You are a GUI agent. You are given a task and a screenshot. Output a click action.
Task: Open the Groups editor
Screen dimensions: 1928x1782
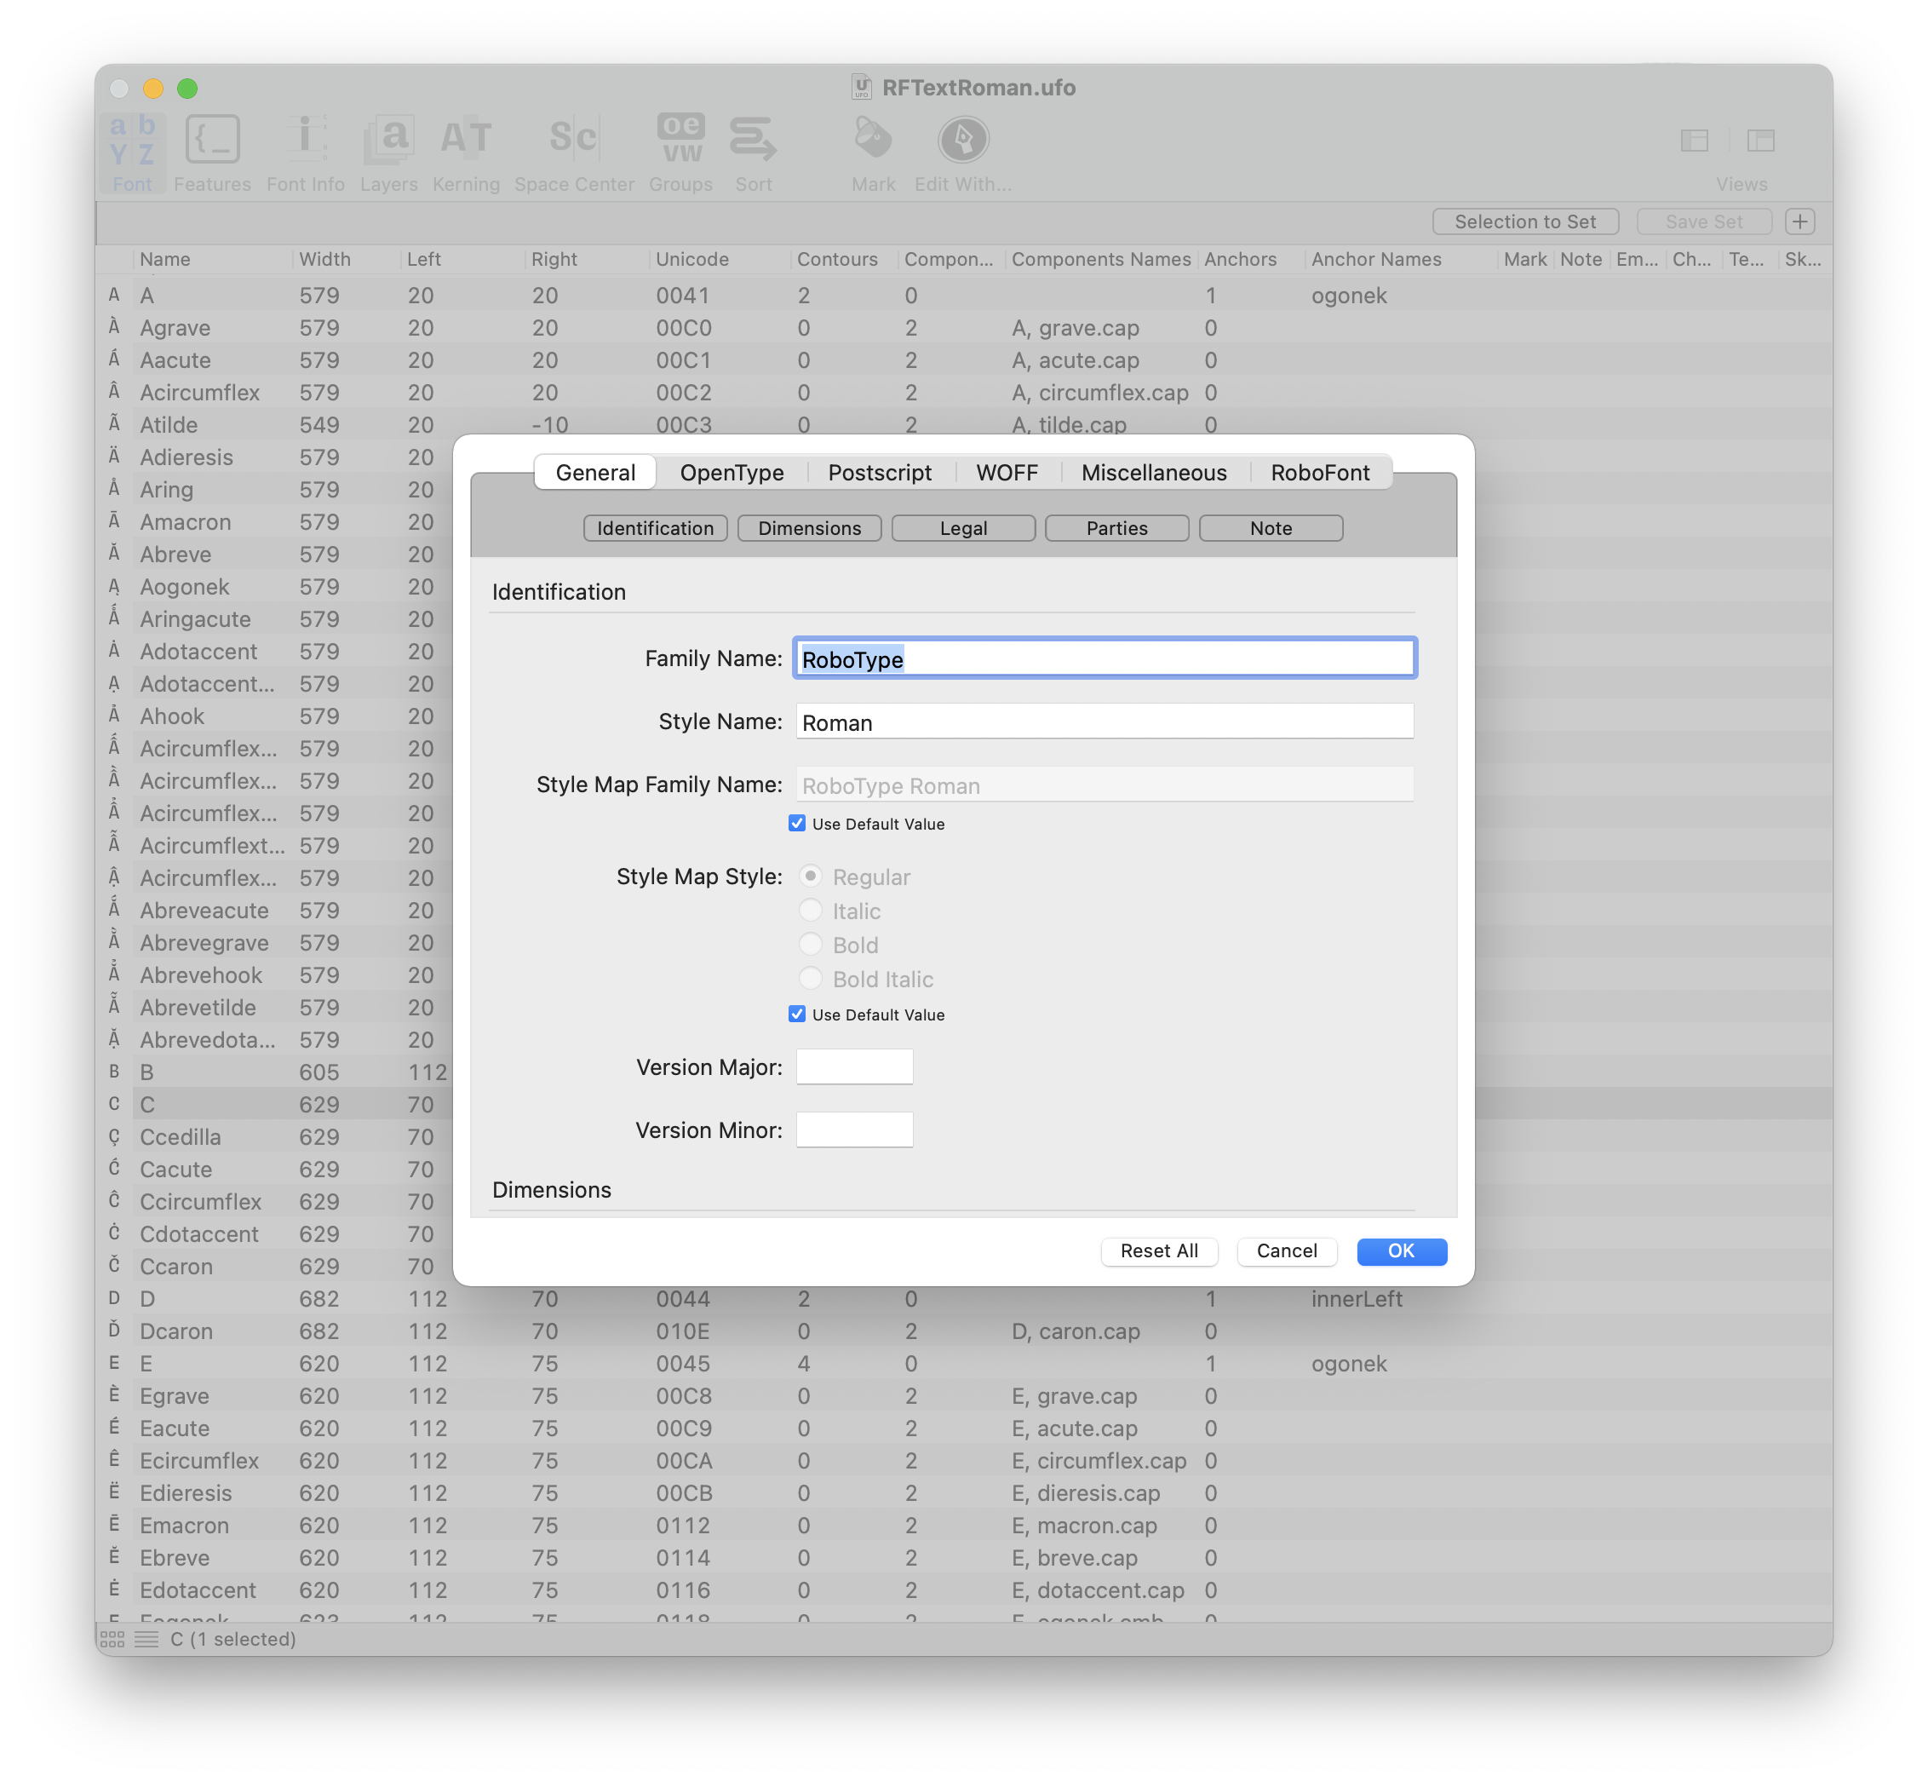680,152
